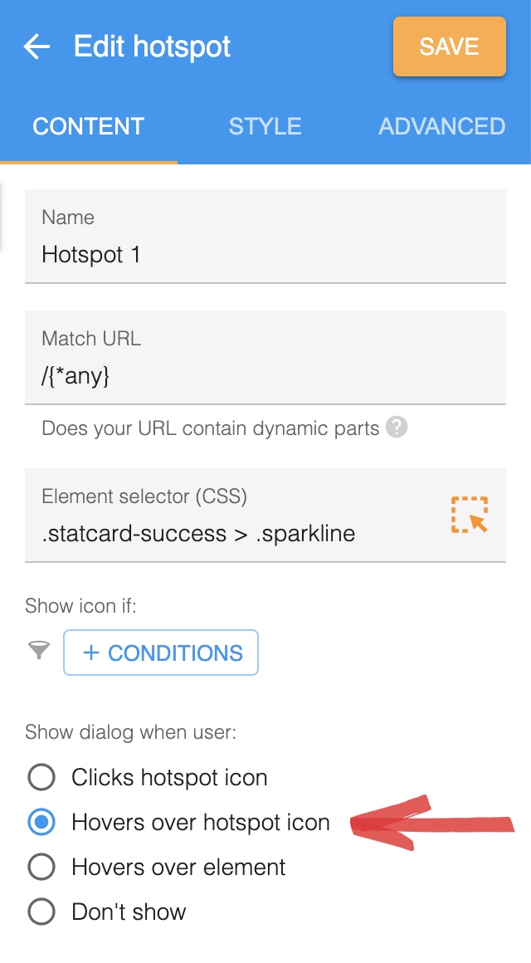Select the Content tab
This screenshot has height=963, width=531.
[x=89, y=126]
